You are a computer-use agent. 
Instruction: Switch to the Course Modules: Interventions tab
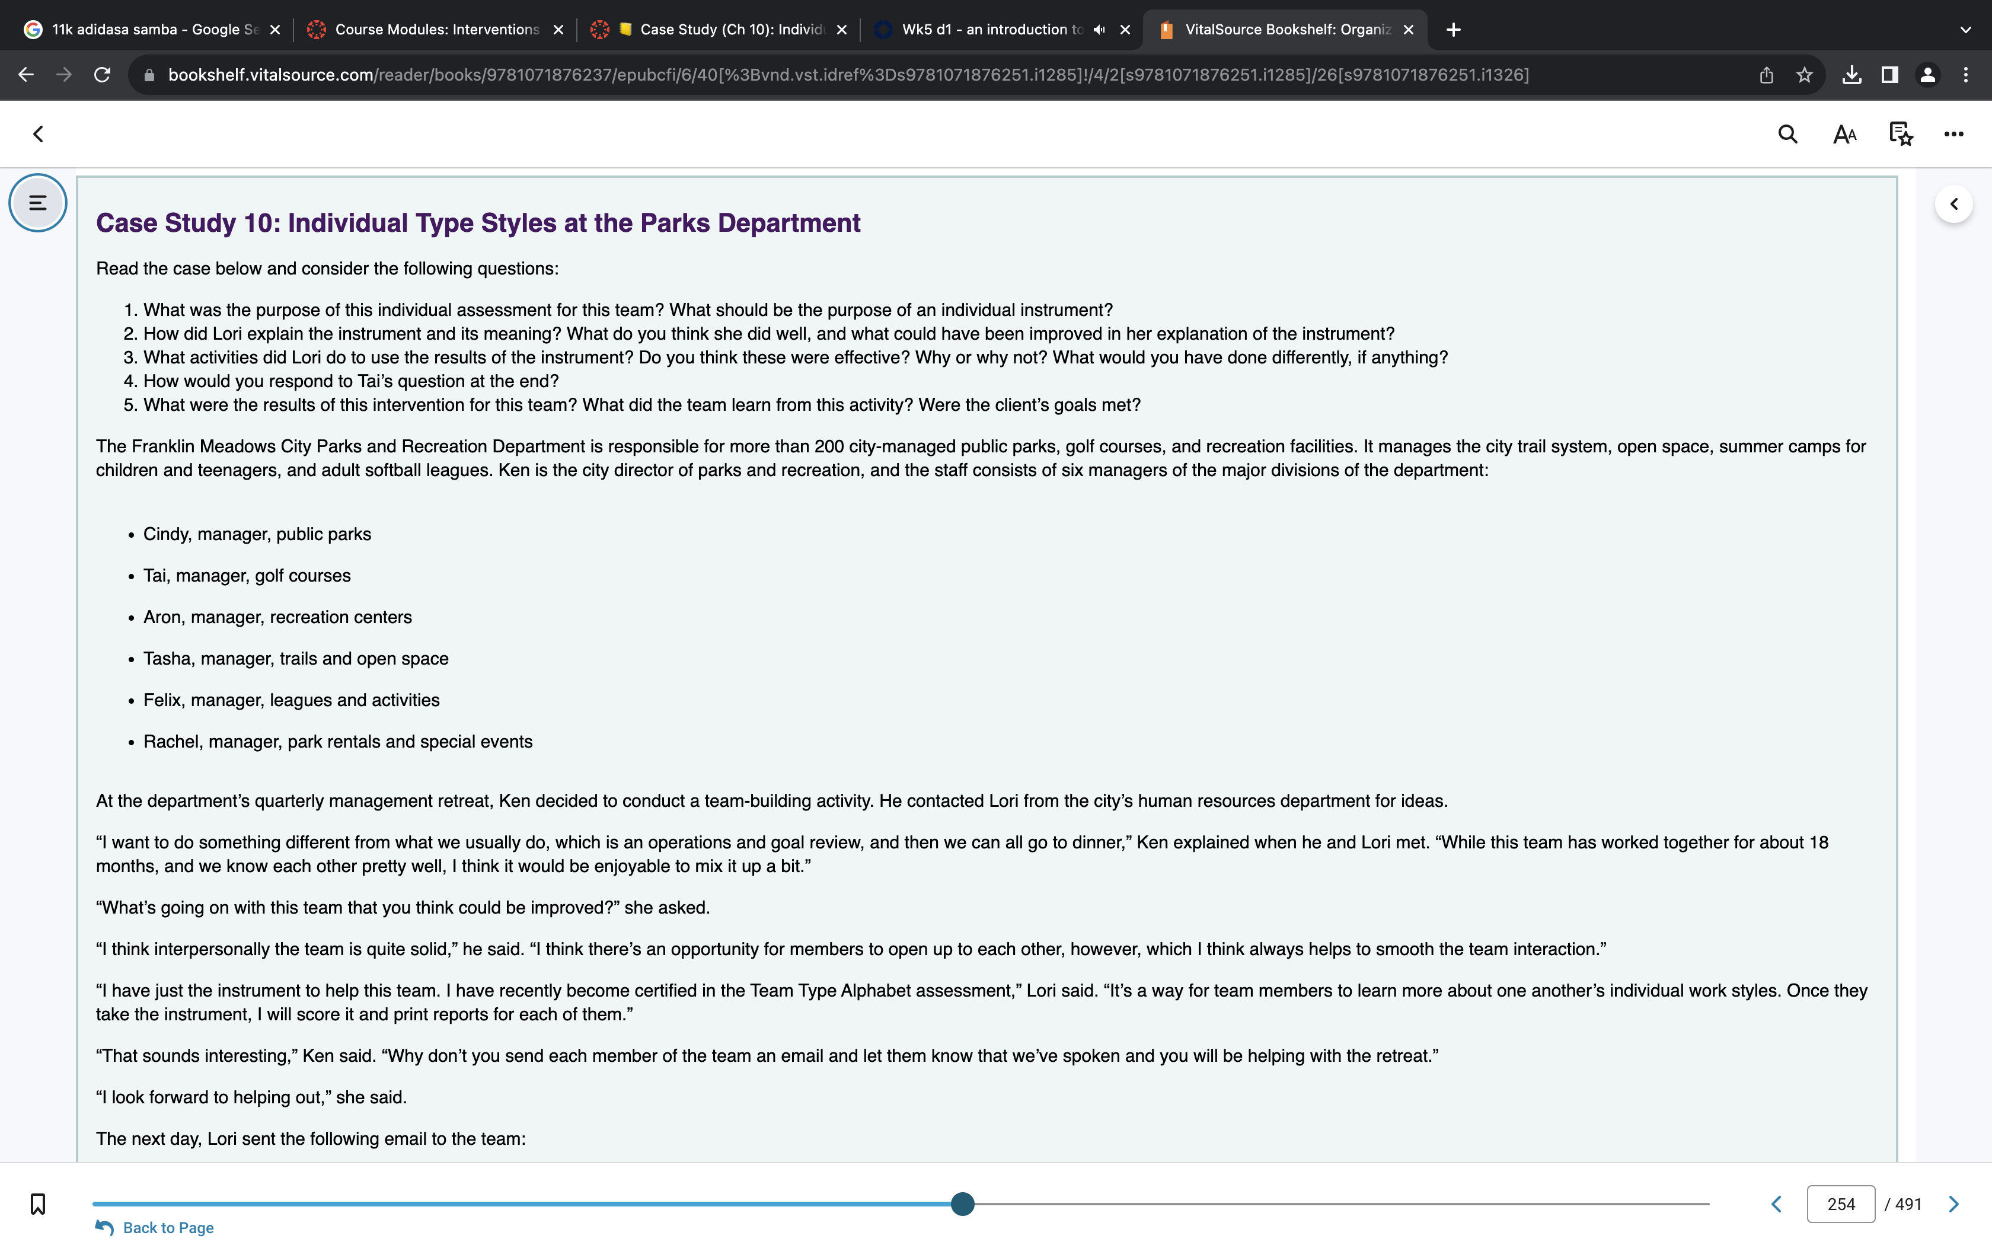coord(436,30)
